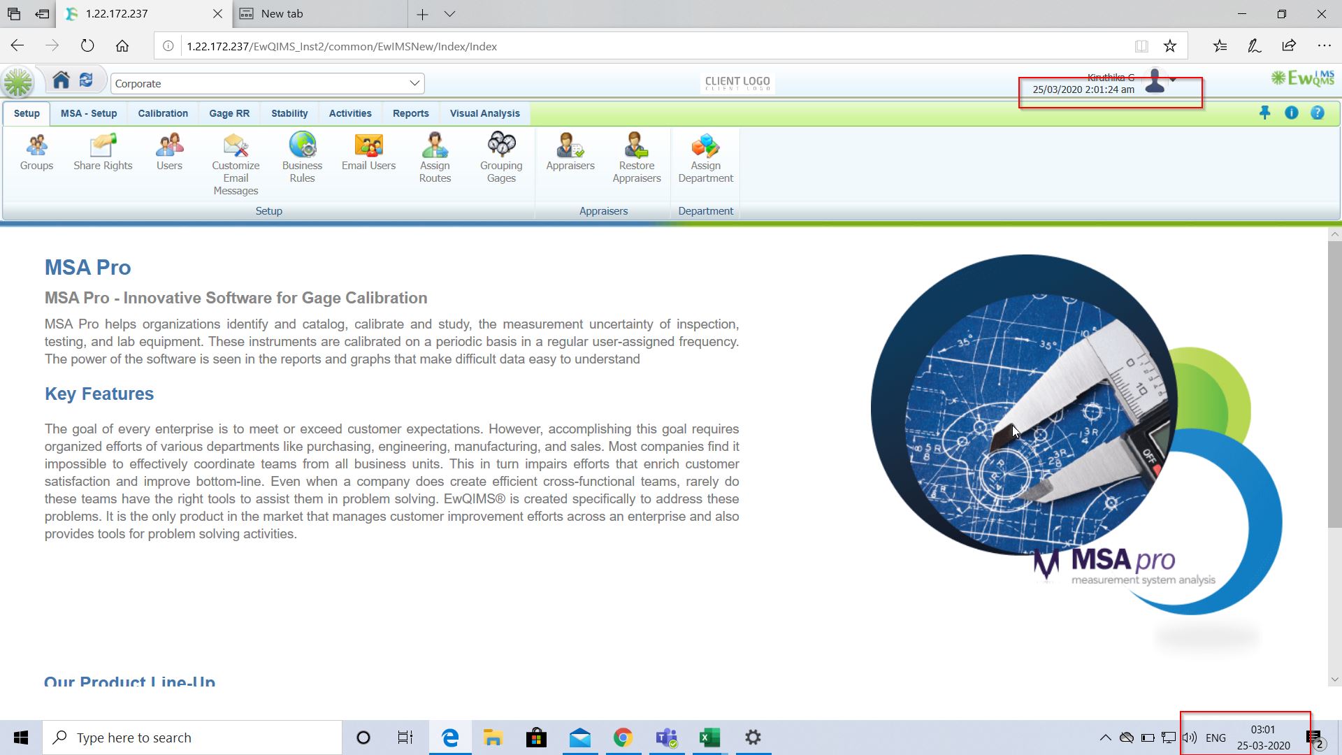Open Microsoft Teams from the taskbar

[666, 738]
